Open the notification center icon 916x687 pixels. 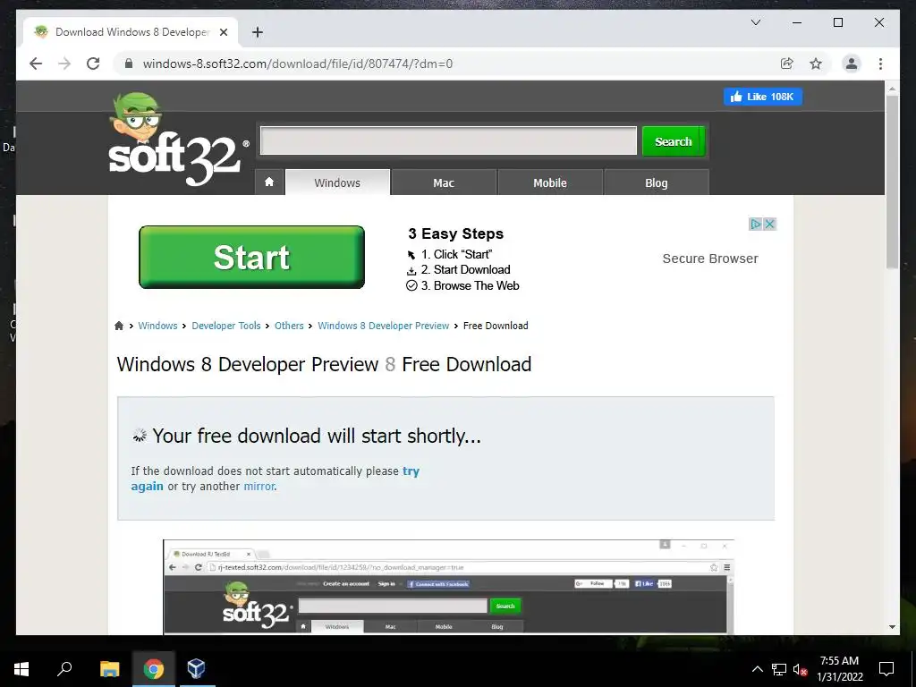(x=886, y=669)
